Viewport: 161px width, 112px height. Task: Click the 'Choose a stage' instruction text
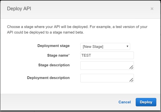click(x=77, y=30)
